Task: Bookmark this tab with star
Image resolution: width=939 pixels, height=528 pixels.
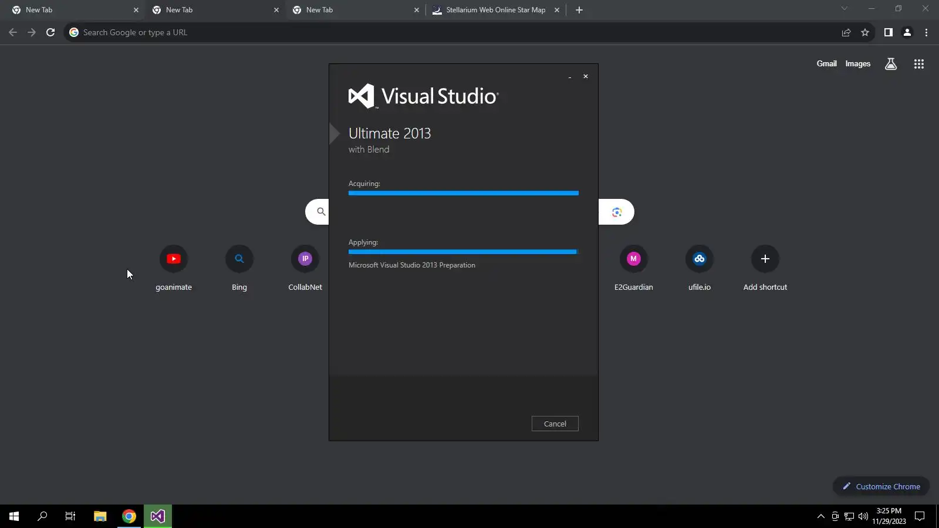Action: 865,32
